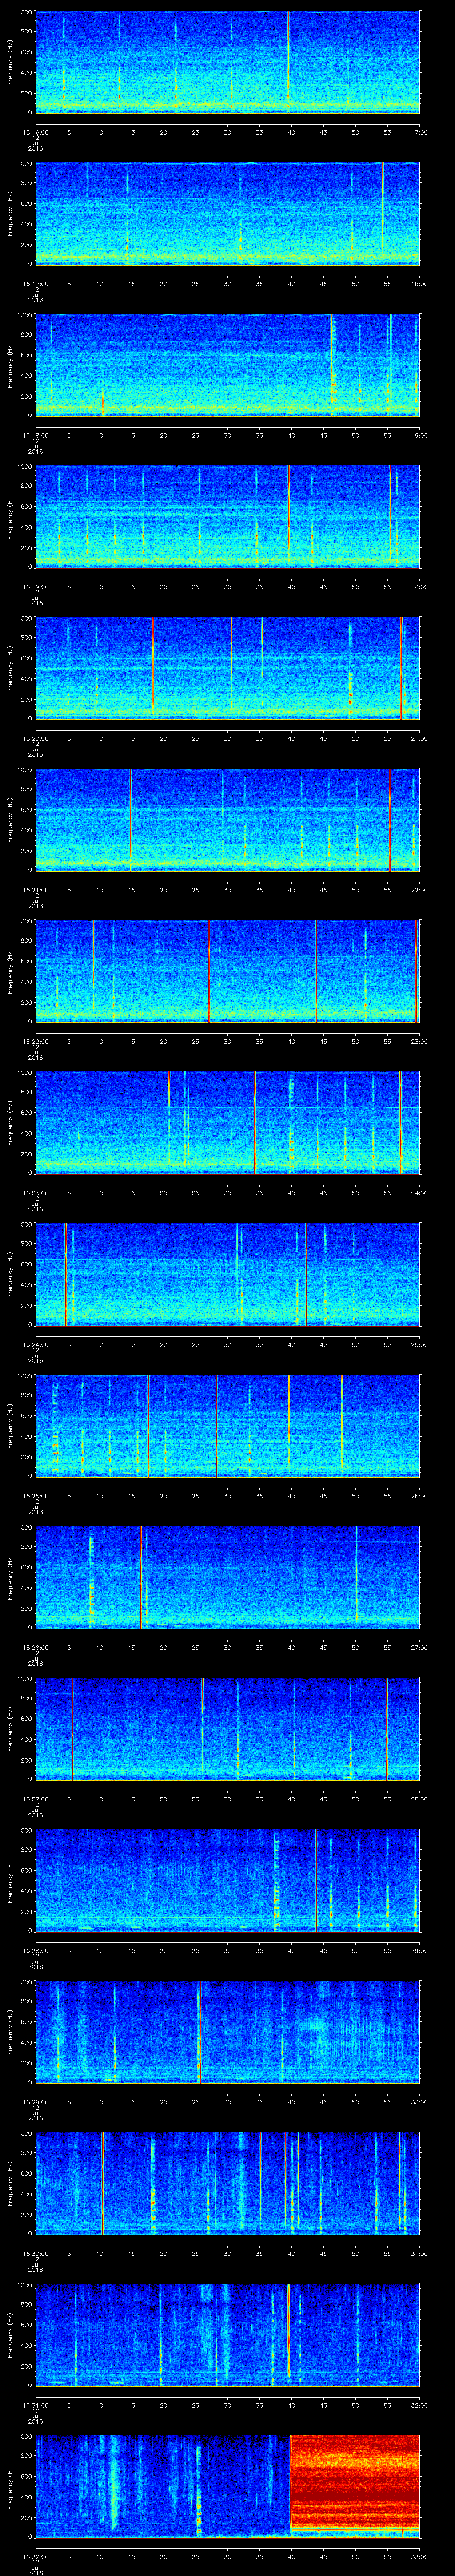Screen dimensions: 455x2576
Task: Click the '30:00' end time label
Action: pos(419,2102)
